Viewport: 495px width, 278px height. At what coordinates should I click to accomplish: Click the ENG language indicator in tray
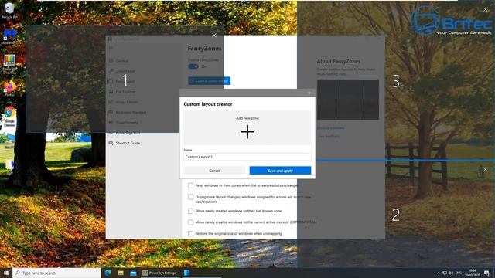459,273
